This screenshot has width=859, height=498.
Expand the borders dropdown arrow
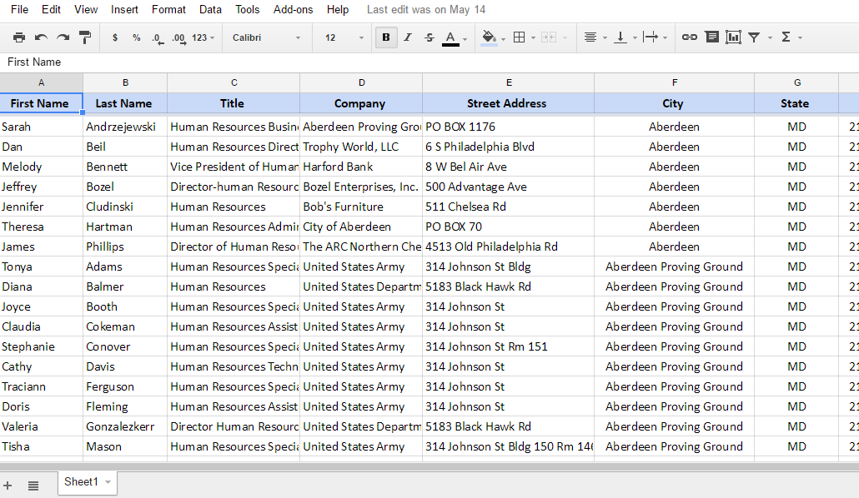click(x=533, y=37)
